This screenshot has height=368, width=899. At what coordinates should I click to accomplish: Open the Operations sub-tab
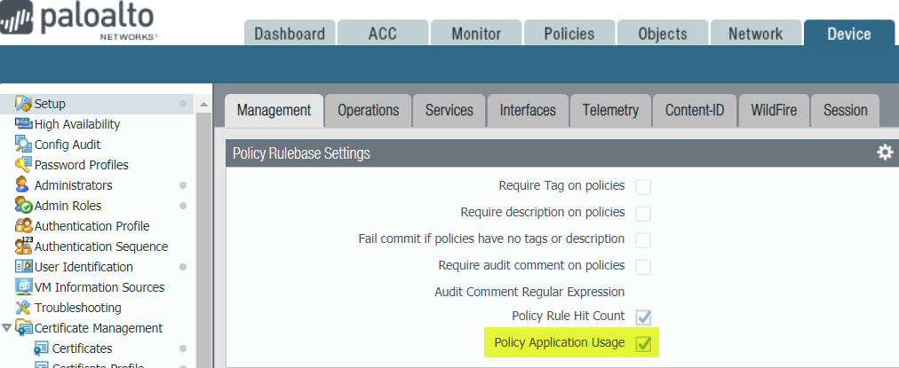pyautogui.click(x=368, y=110)
